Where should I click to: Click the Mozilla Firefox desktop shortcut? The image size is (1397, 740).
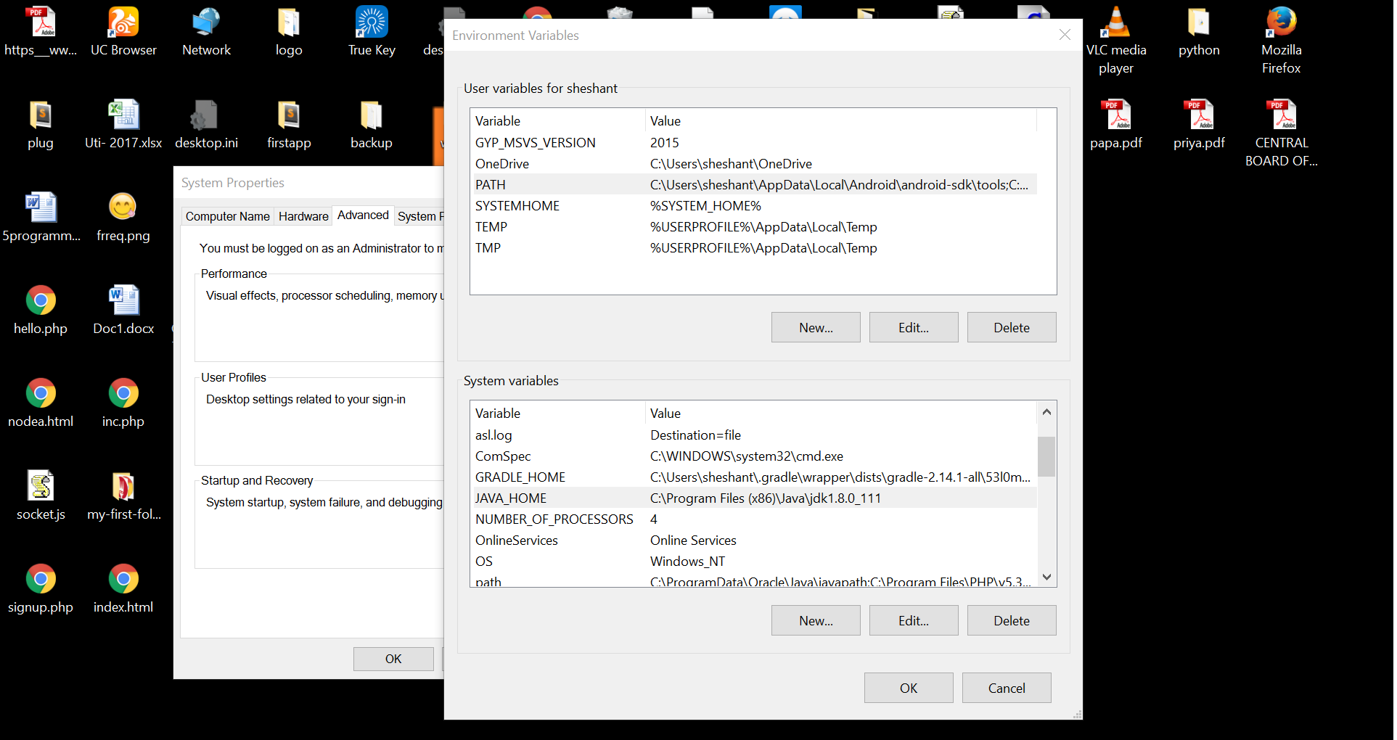click(1282, 40)
